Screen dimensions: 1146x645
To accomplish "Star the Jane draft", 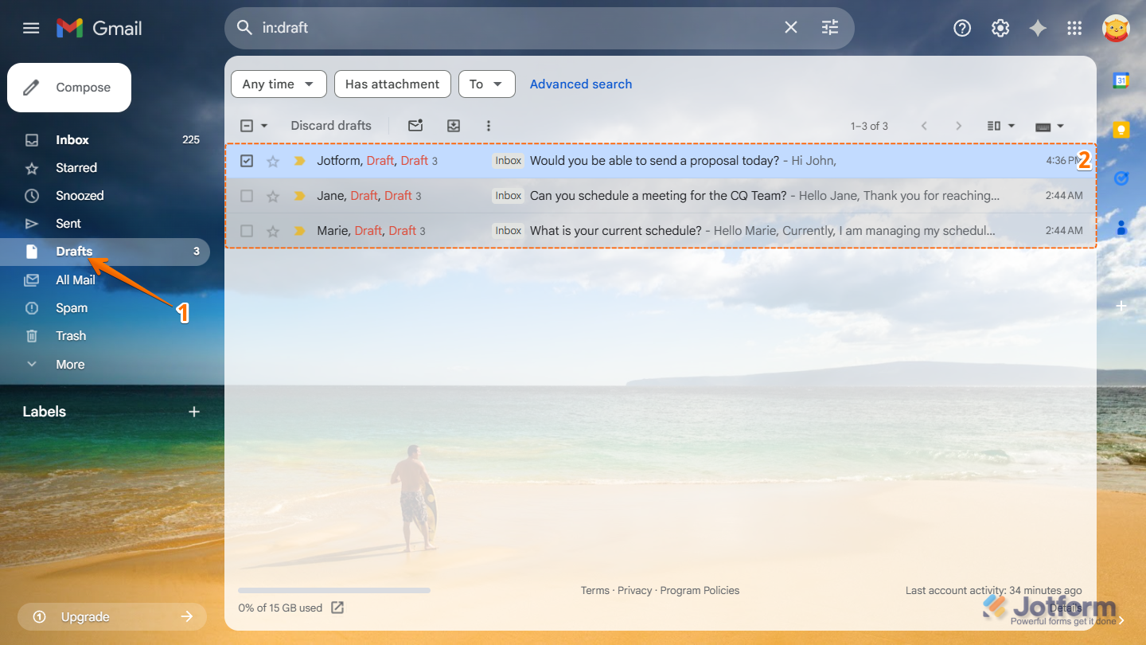I will coord(273,196).
